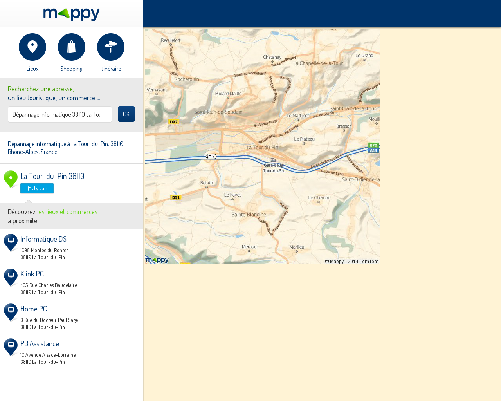The width and height of the screenshot is (501, 401).
Task: Click Méraud on the map
Action: (x=249, y=247)
